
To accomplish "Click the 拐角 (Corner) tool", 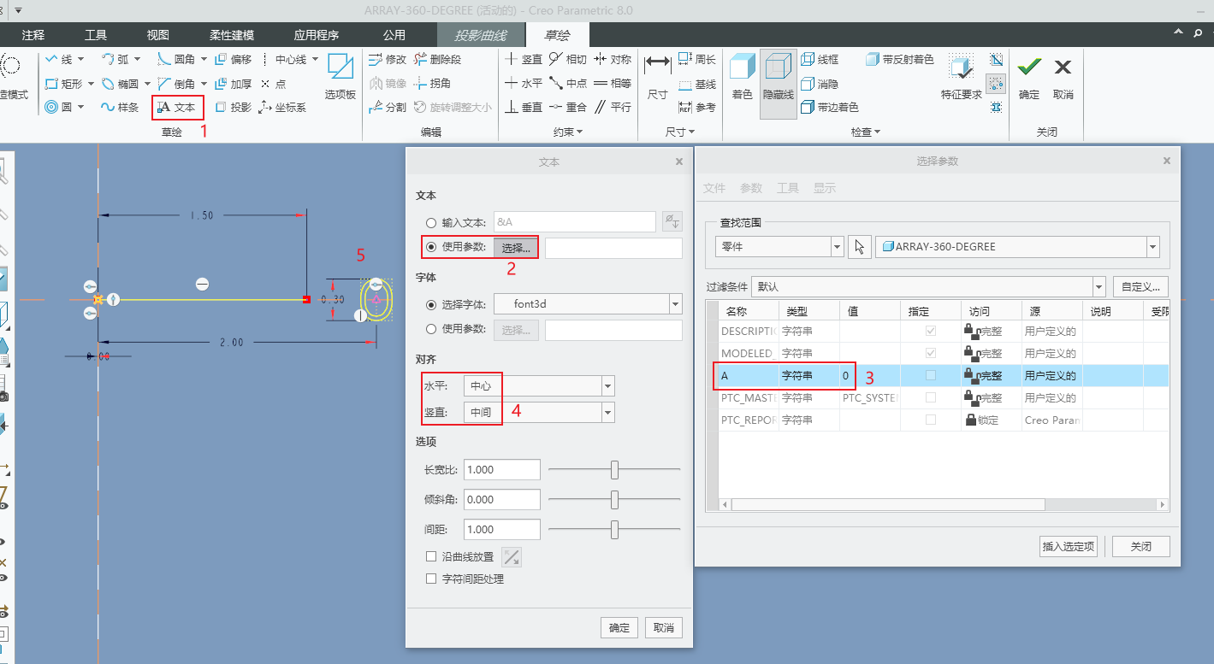I will point(432,84).
